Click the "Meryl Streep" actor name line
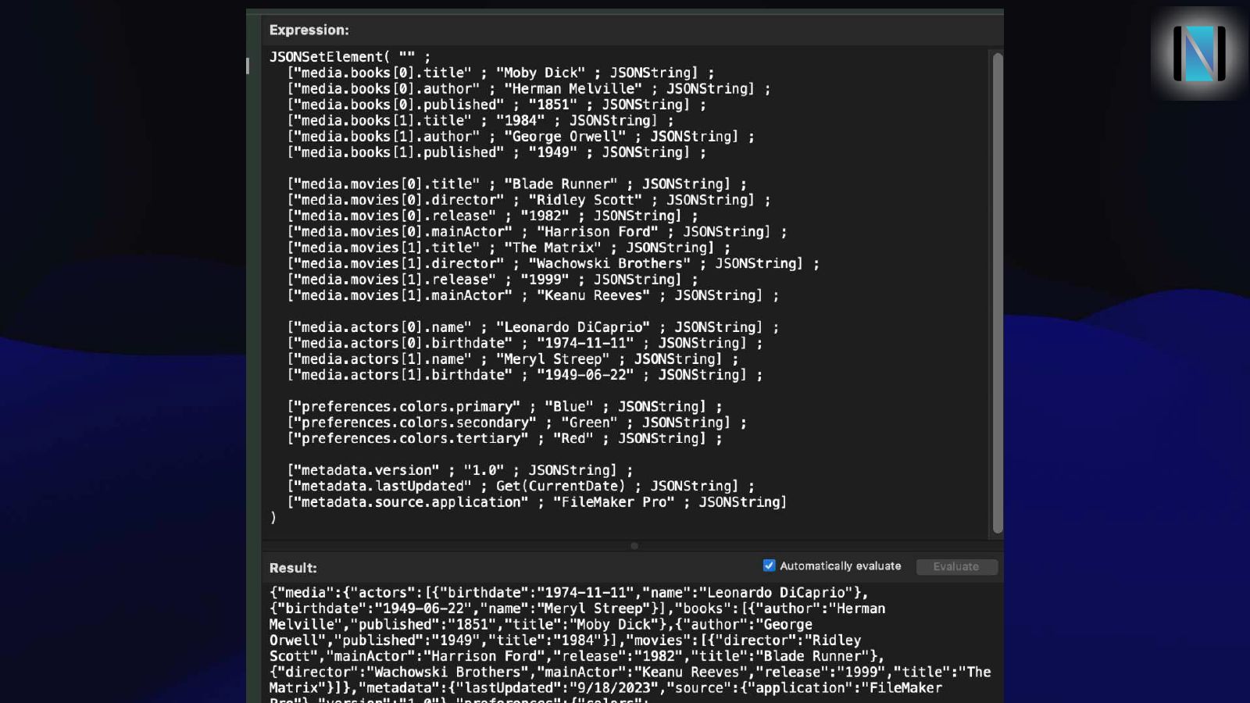Screen dimensions: 1250x703 512,359
